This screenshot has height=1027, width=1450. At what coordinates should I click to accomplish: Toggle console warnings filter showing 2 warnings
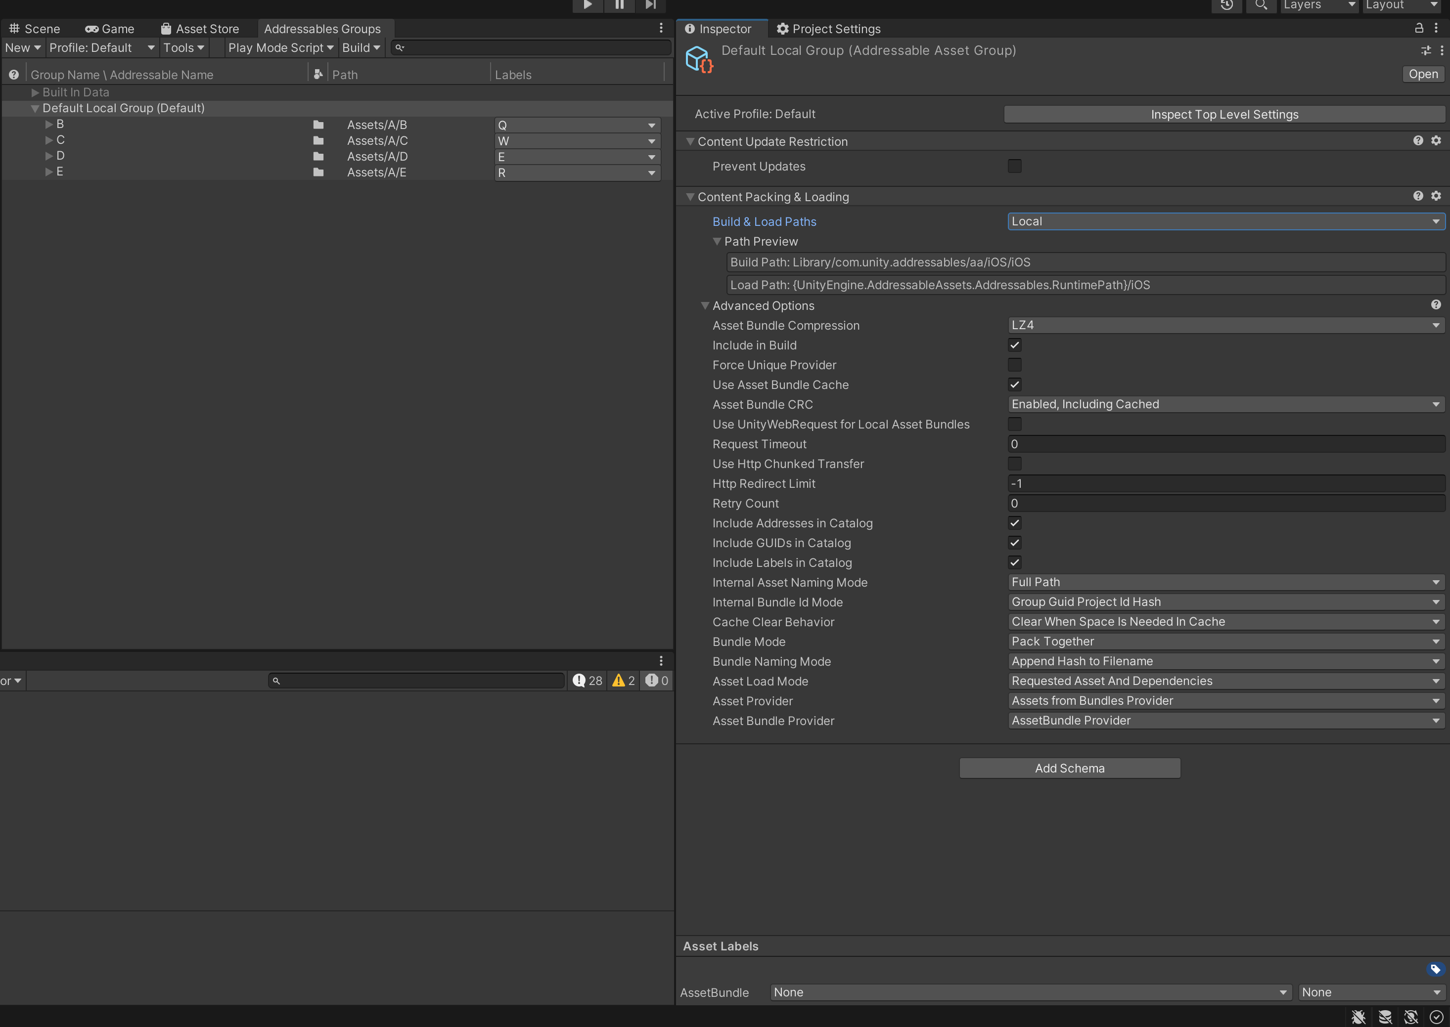623,681
